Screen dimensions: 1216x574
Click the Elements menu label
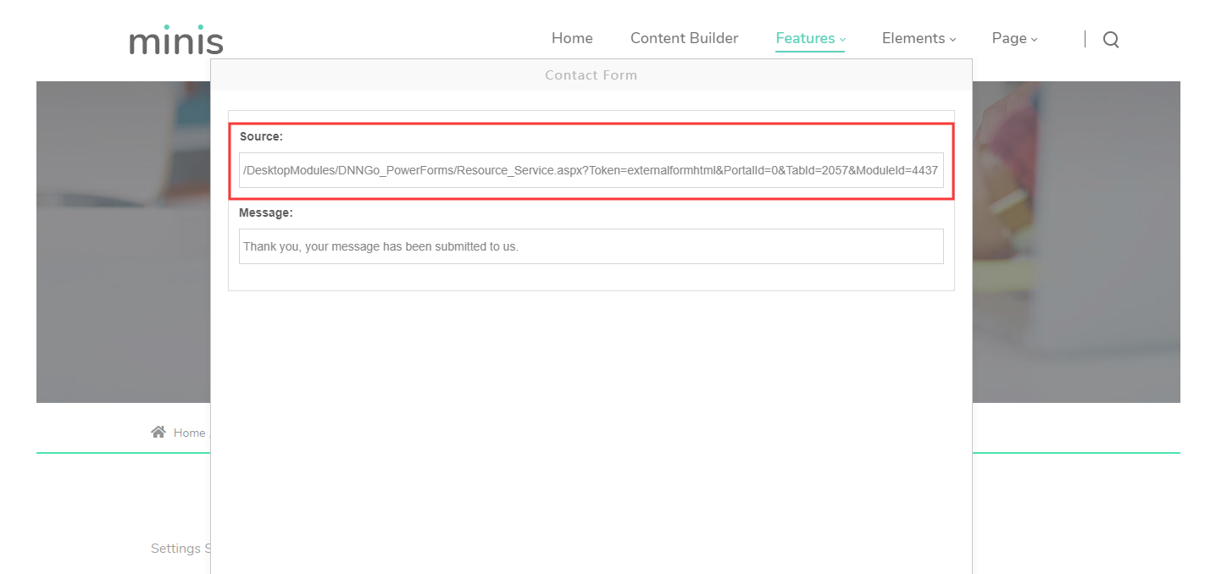click(913, 38)
